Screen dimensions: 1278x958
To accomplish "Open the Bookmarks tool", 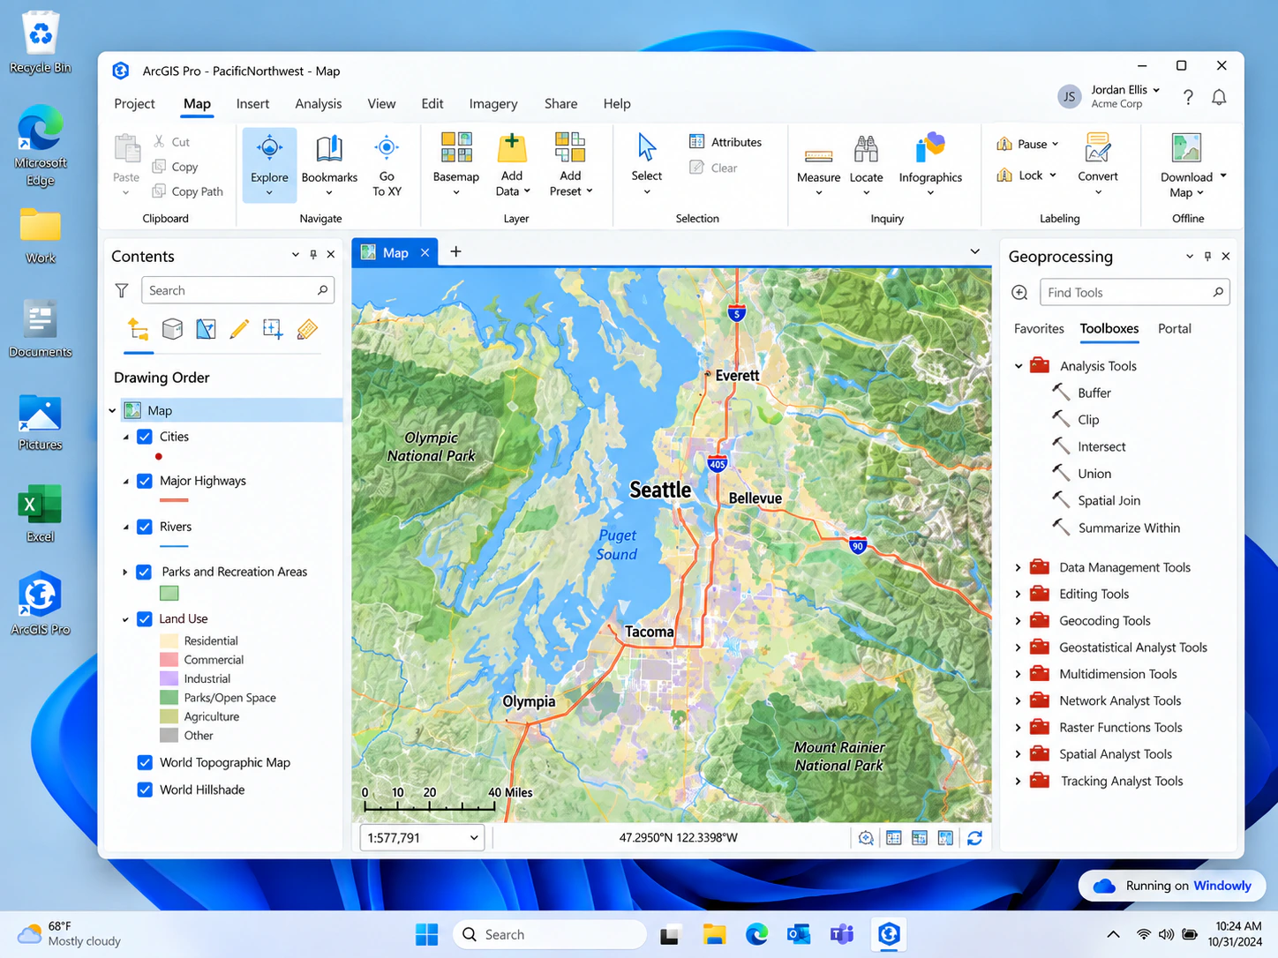I will (x=329, y=165).
